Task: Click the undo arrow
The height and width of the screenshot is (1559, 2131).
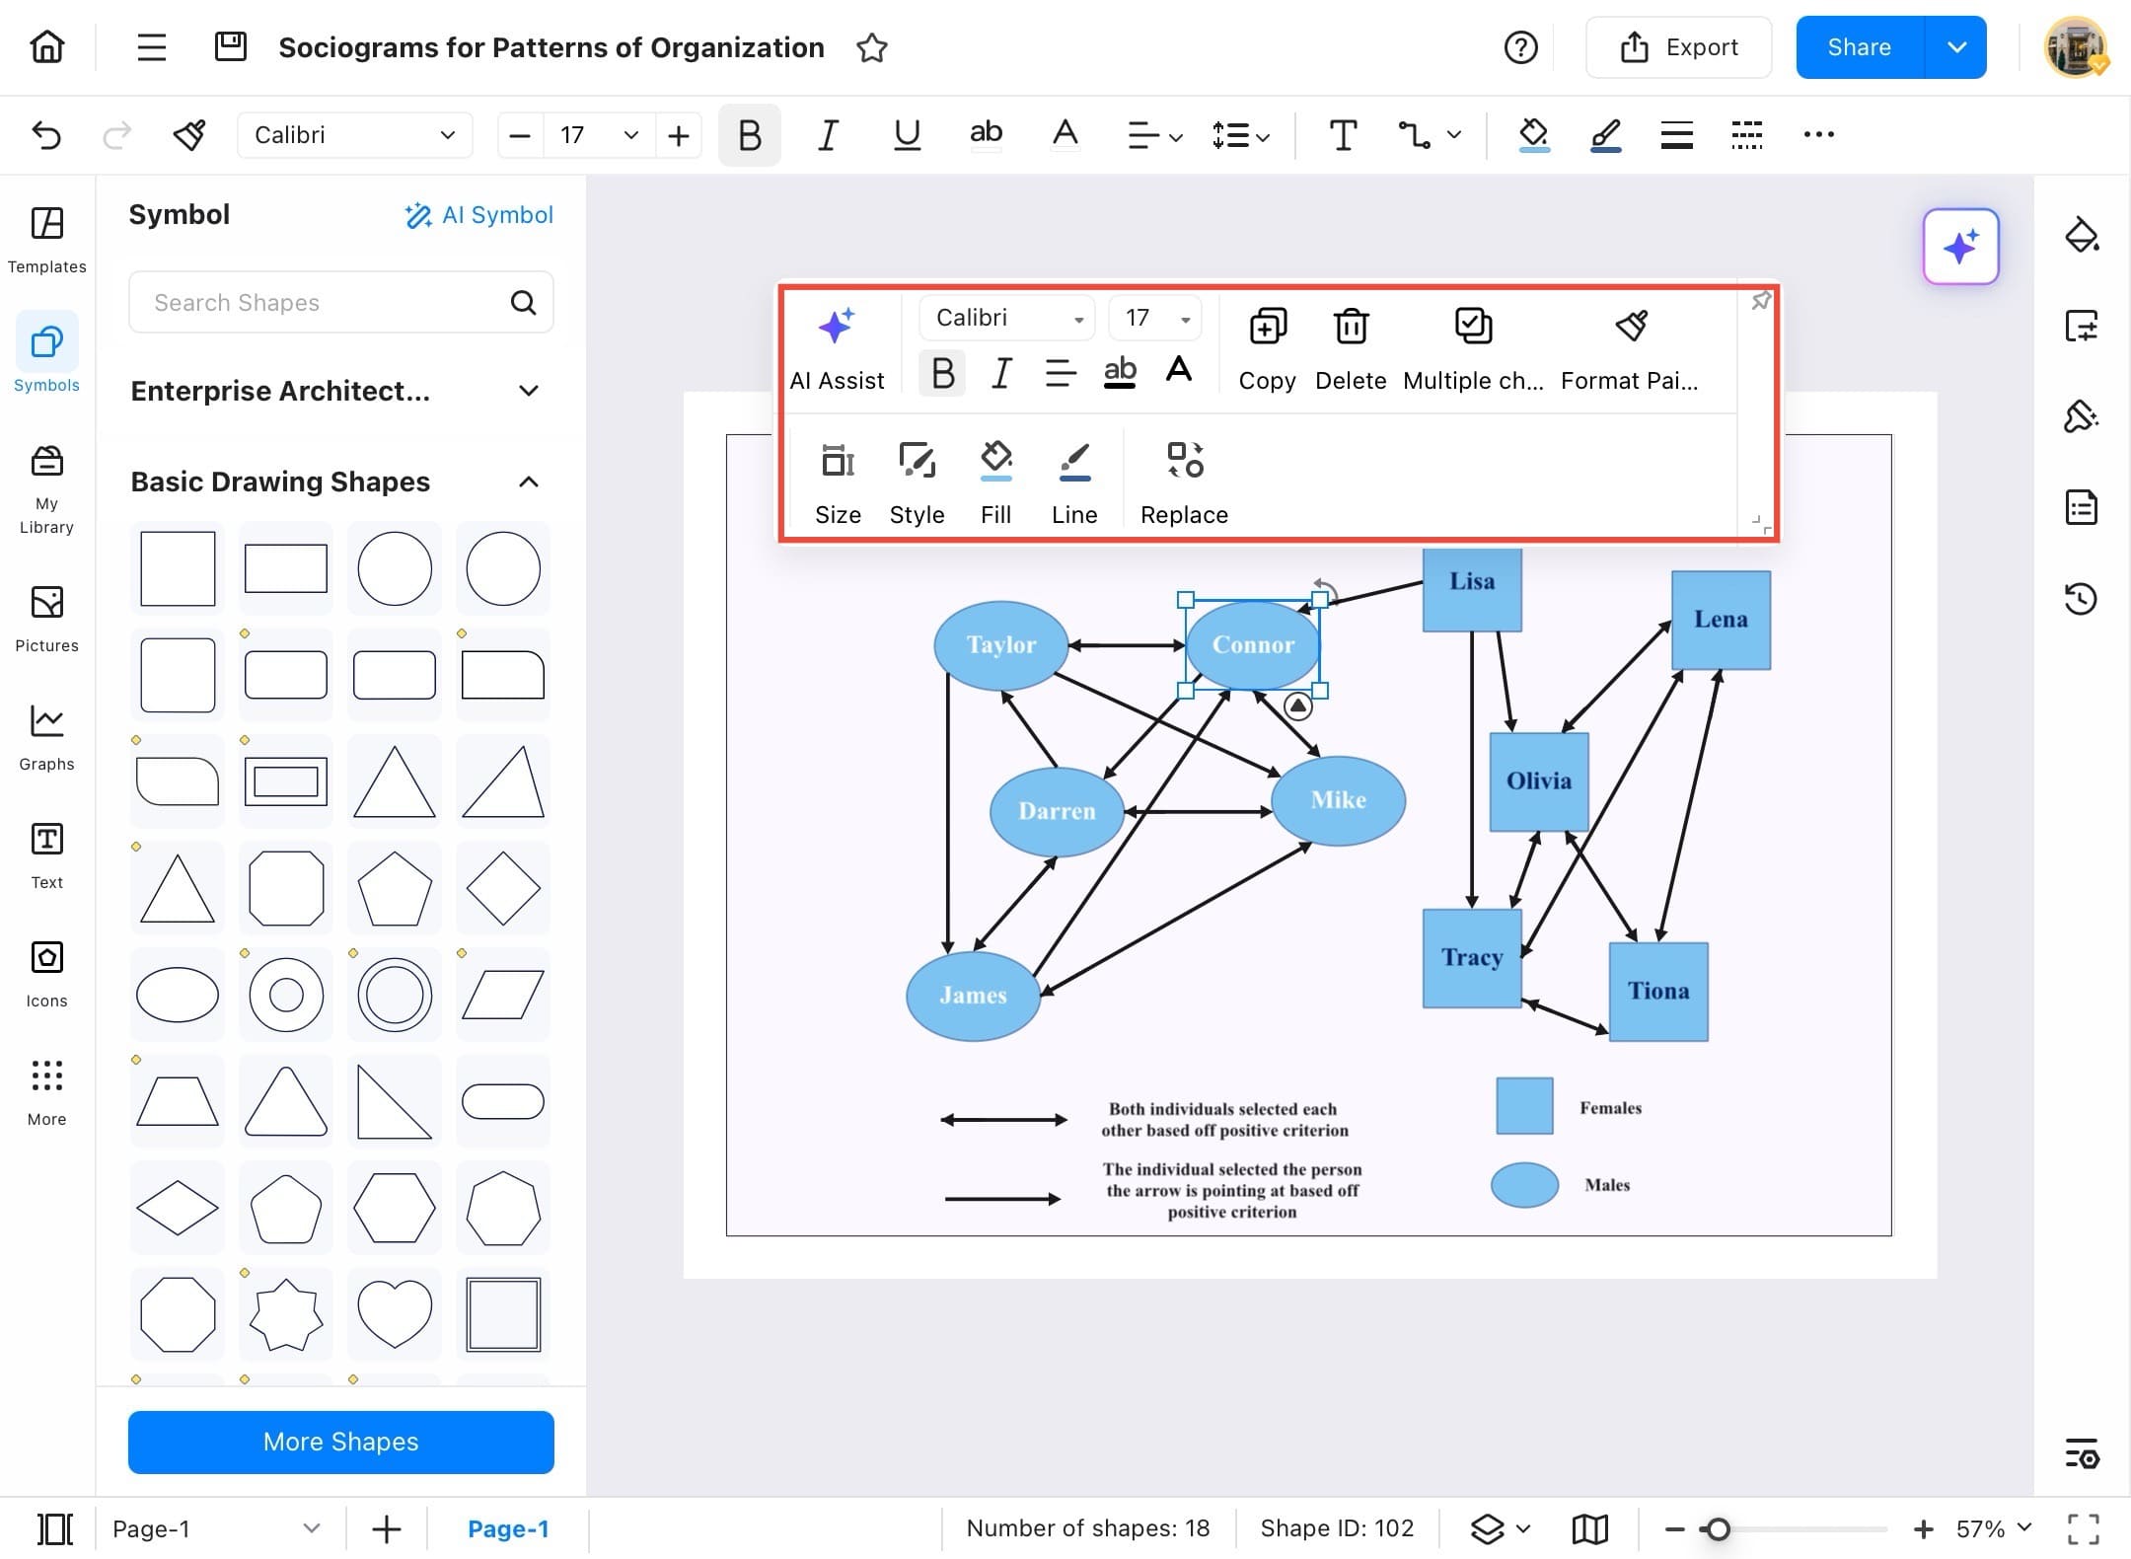Action: tap(46, 135)
